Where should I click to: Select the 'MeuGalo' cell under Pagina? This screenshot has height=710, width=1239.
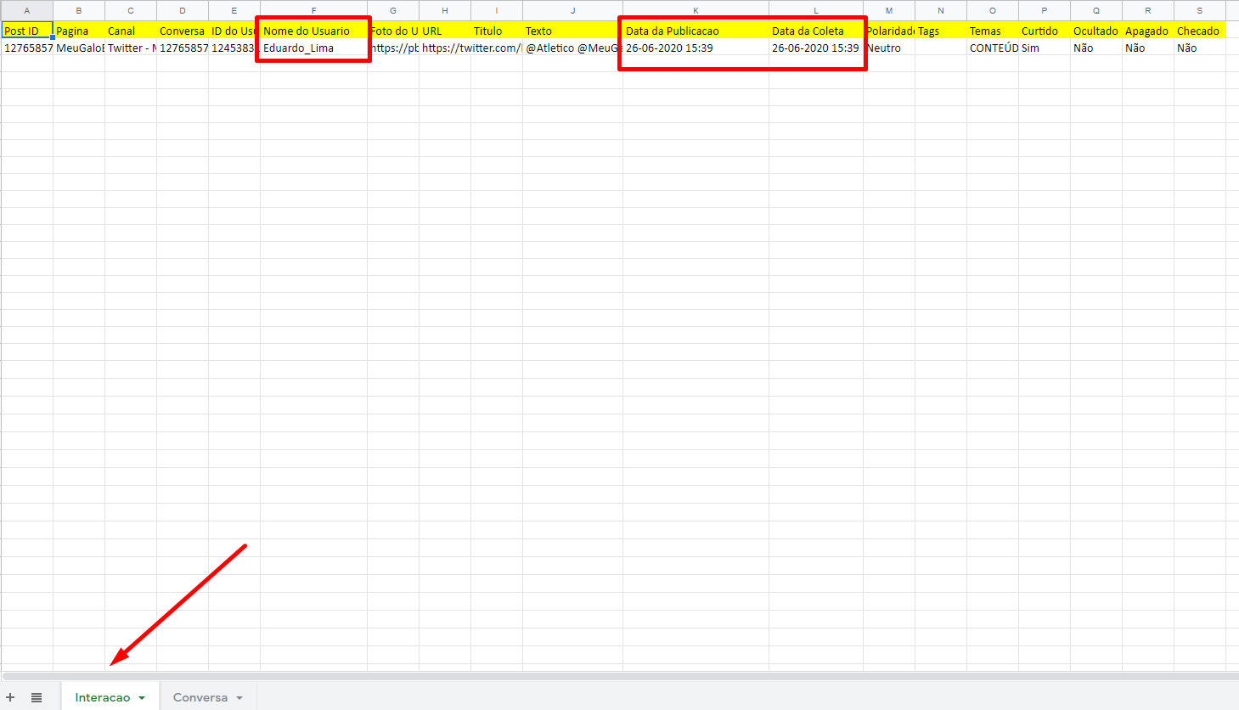(79, 48)
